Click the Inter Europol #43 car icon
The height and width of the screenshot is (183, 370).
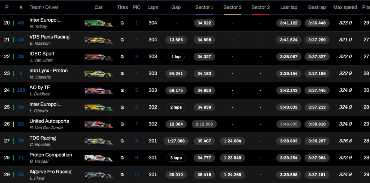(98, 23)
